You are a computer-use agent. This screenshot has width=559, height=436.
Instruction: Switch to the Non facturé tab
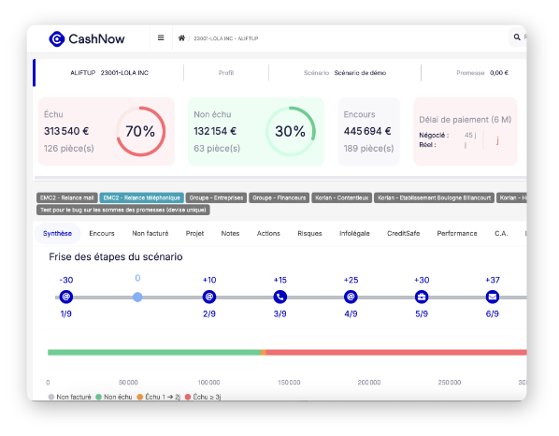150,233
